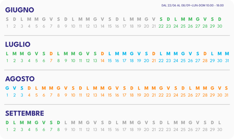
Task: Click orange day 15 in Agosto
Action: click(110, 95)
